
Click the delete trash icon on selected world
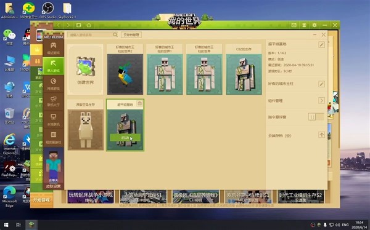tap(140, 103)
